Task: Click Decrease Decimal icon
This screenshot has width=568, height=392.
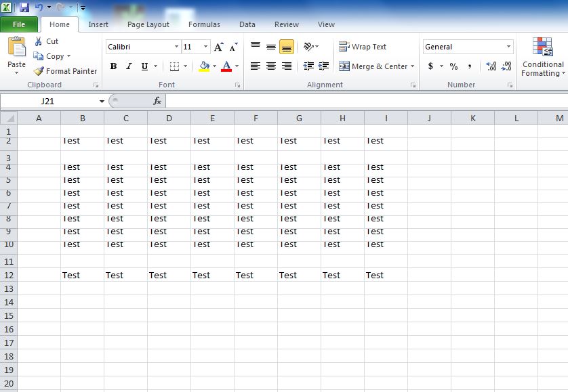Action: [506, 66]
